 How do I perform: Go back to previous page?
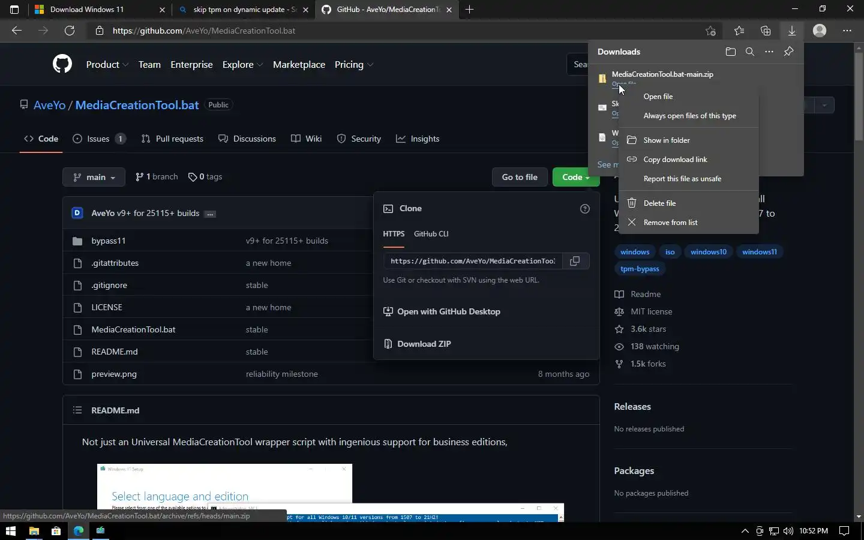point(17,31)
